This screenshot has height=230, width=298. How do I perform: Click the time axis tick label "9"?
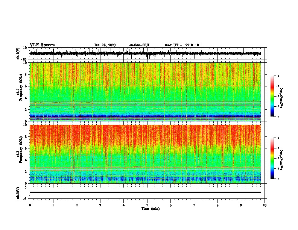coord(241,205)
